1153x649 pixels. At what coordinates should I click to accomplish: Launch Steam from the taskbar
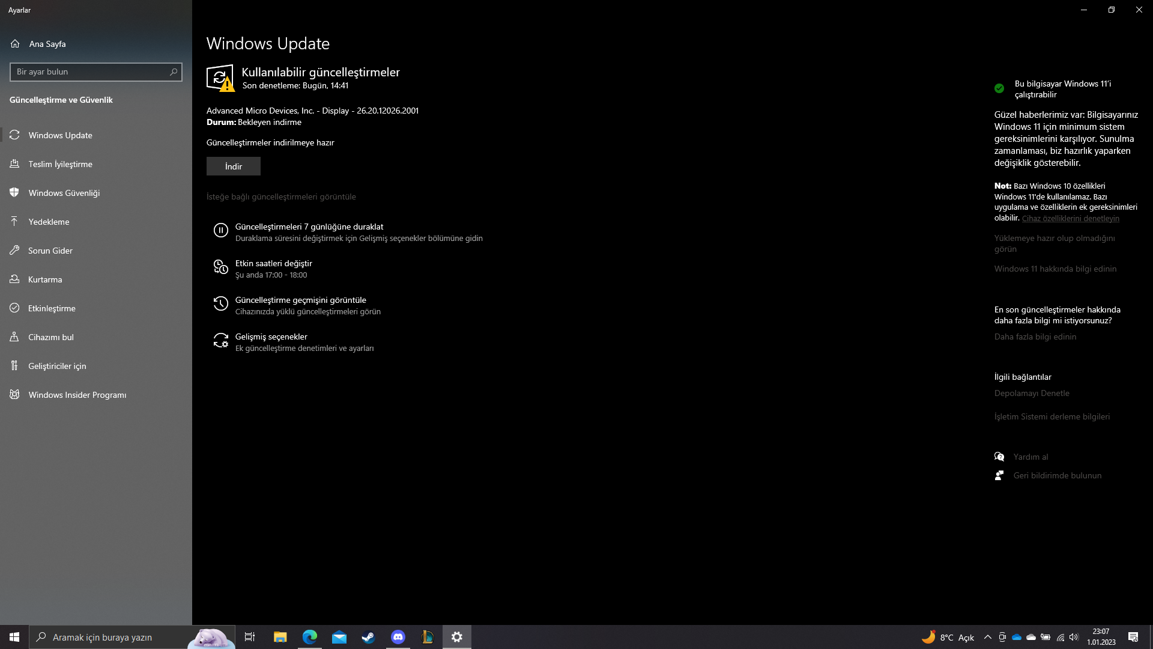click(368, 637)
